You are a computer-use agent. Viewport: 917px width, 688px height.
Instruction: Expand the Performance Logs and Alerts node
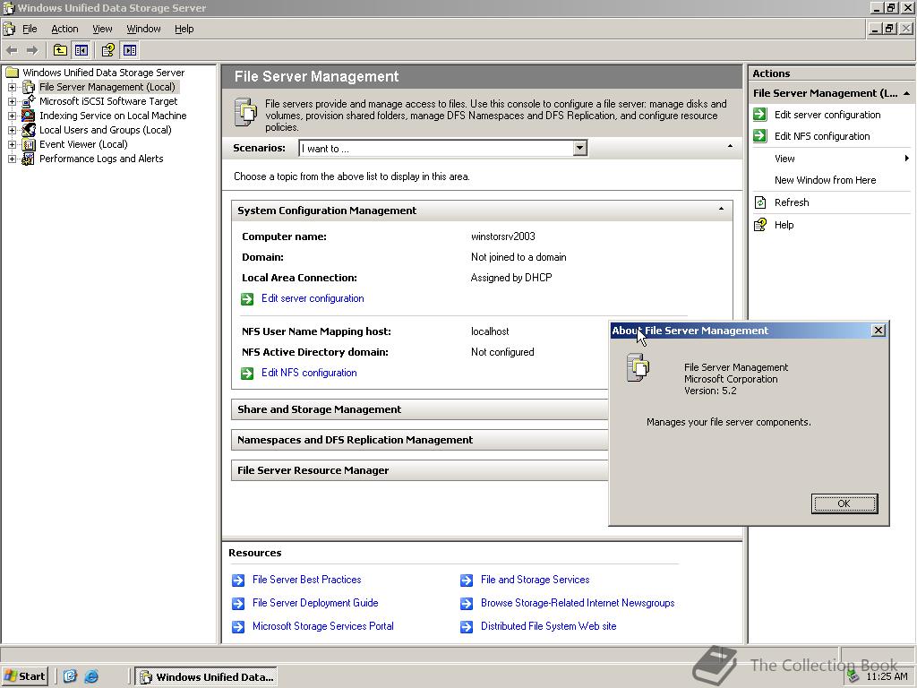pos(12,159)
